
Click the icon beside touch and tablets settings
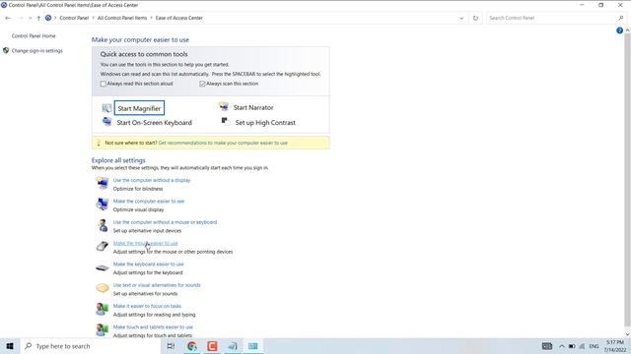click(x=103, y=330)
